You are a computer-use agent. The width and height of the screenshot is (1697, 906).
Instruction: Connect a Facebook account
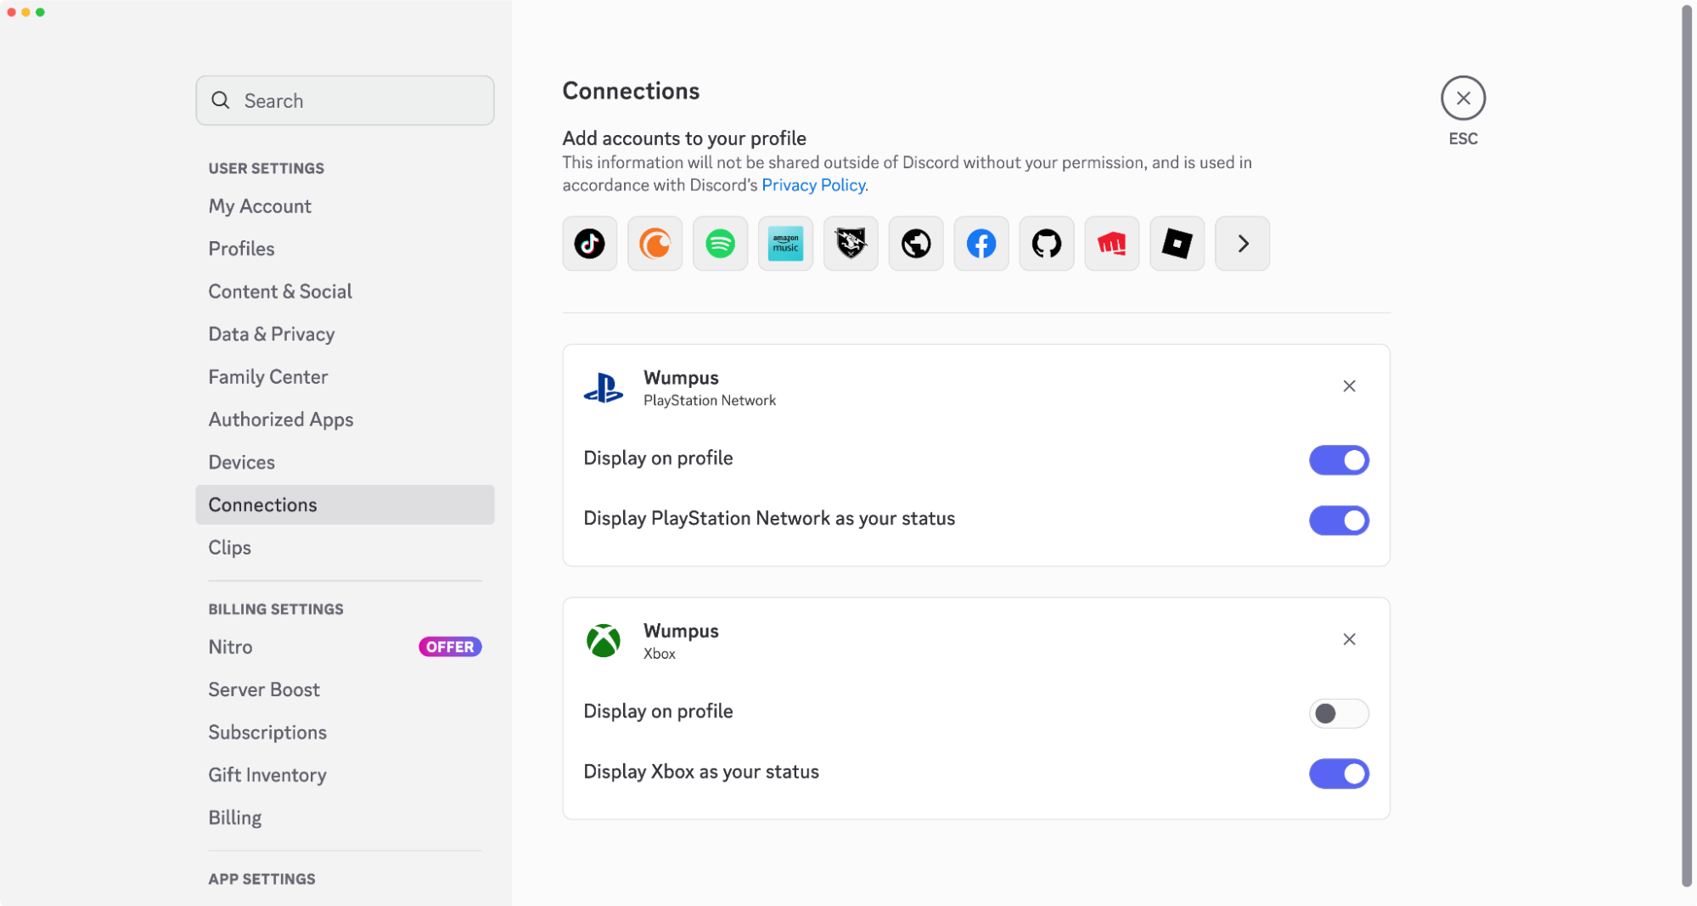981,244
